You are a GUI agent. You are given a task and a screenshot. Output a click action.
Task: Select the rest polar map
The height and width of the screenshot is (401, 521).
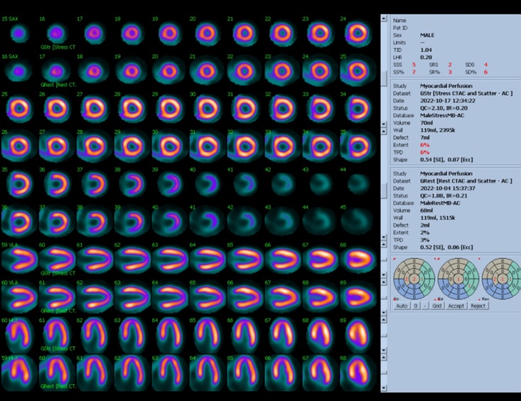(457, 279)
